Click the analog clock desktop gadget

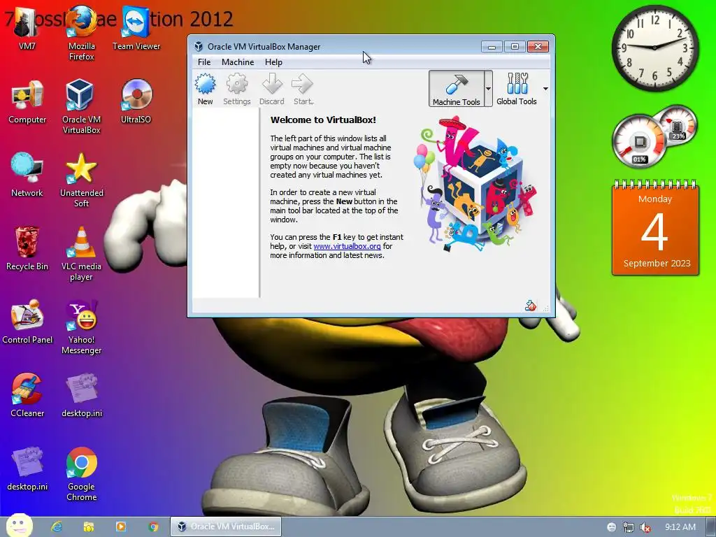(654, 47)
